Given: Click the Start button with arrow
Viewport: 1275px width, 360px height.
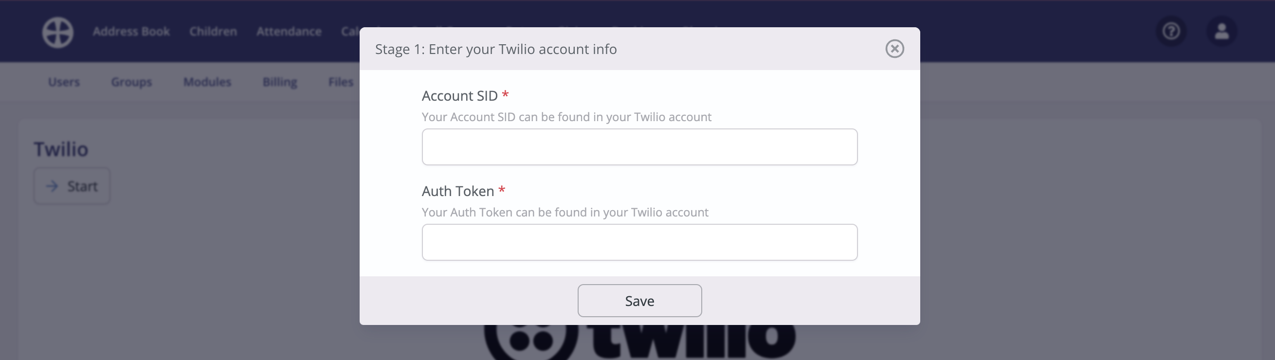Looking at the screenshot, I should pos(72,186).
